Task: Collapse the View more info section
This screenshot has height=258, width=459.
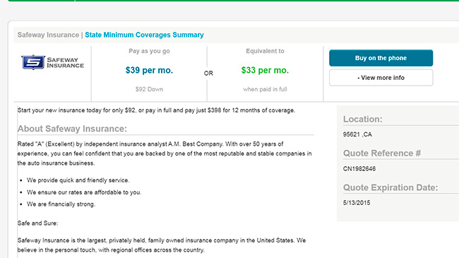Action: [381, 78]
